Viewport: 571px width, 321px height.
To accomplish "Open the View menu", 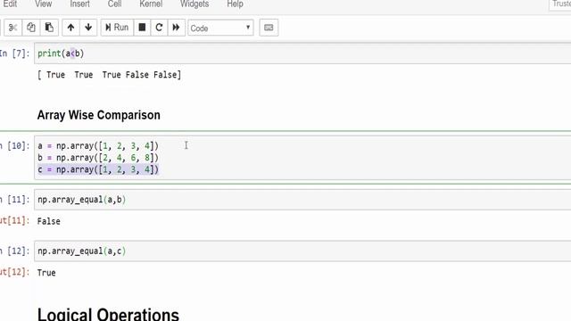I will click(44, 4).
